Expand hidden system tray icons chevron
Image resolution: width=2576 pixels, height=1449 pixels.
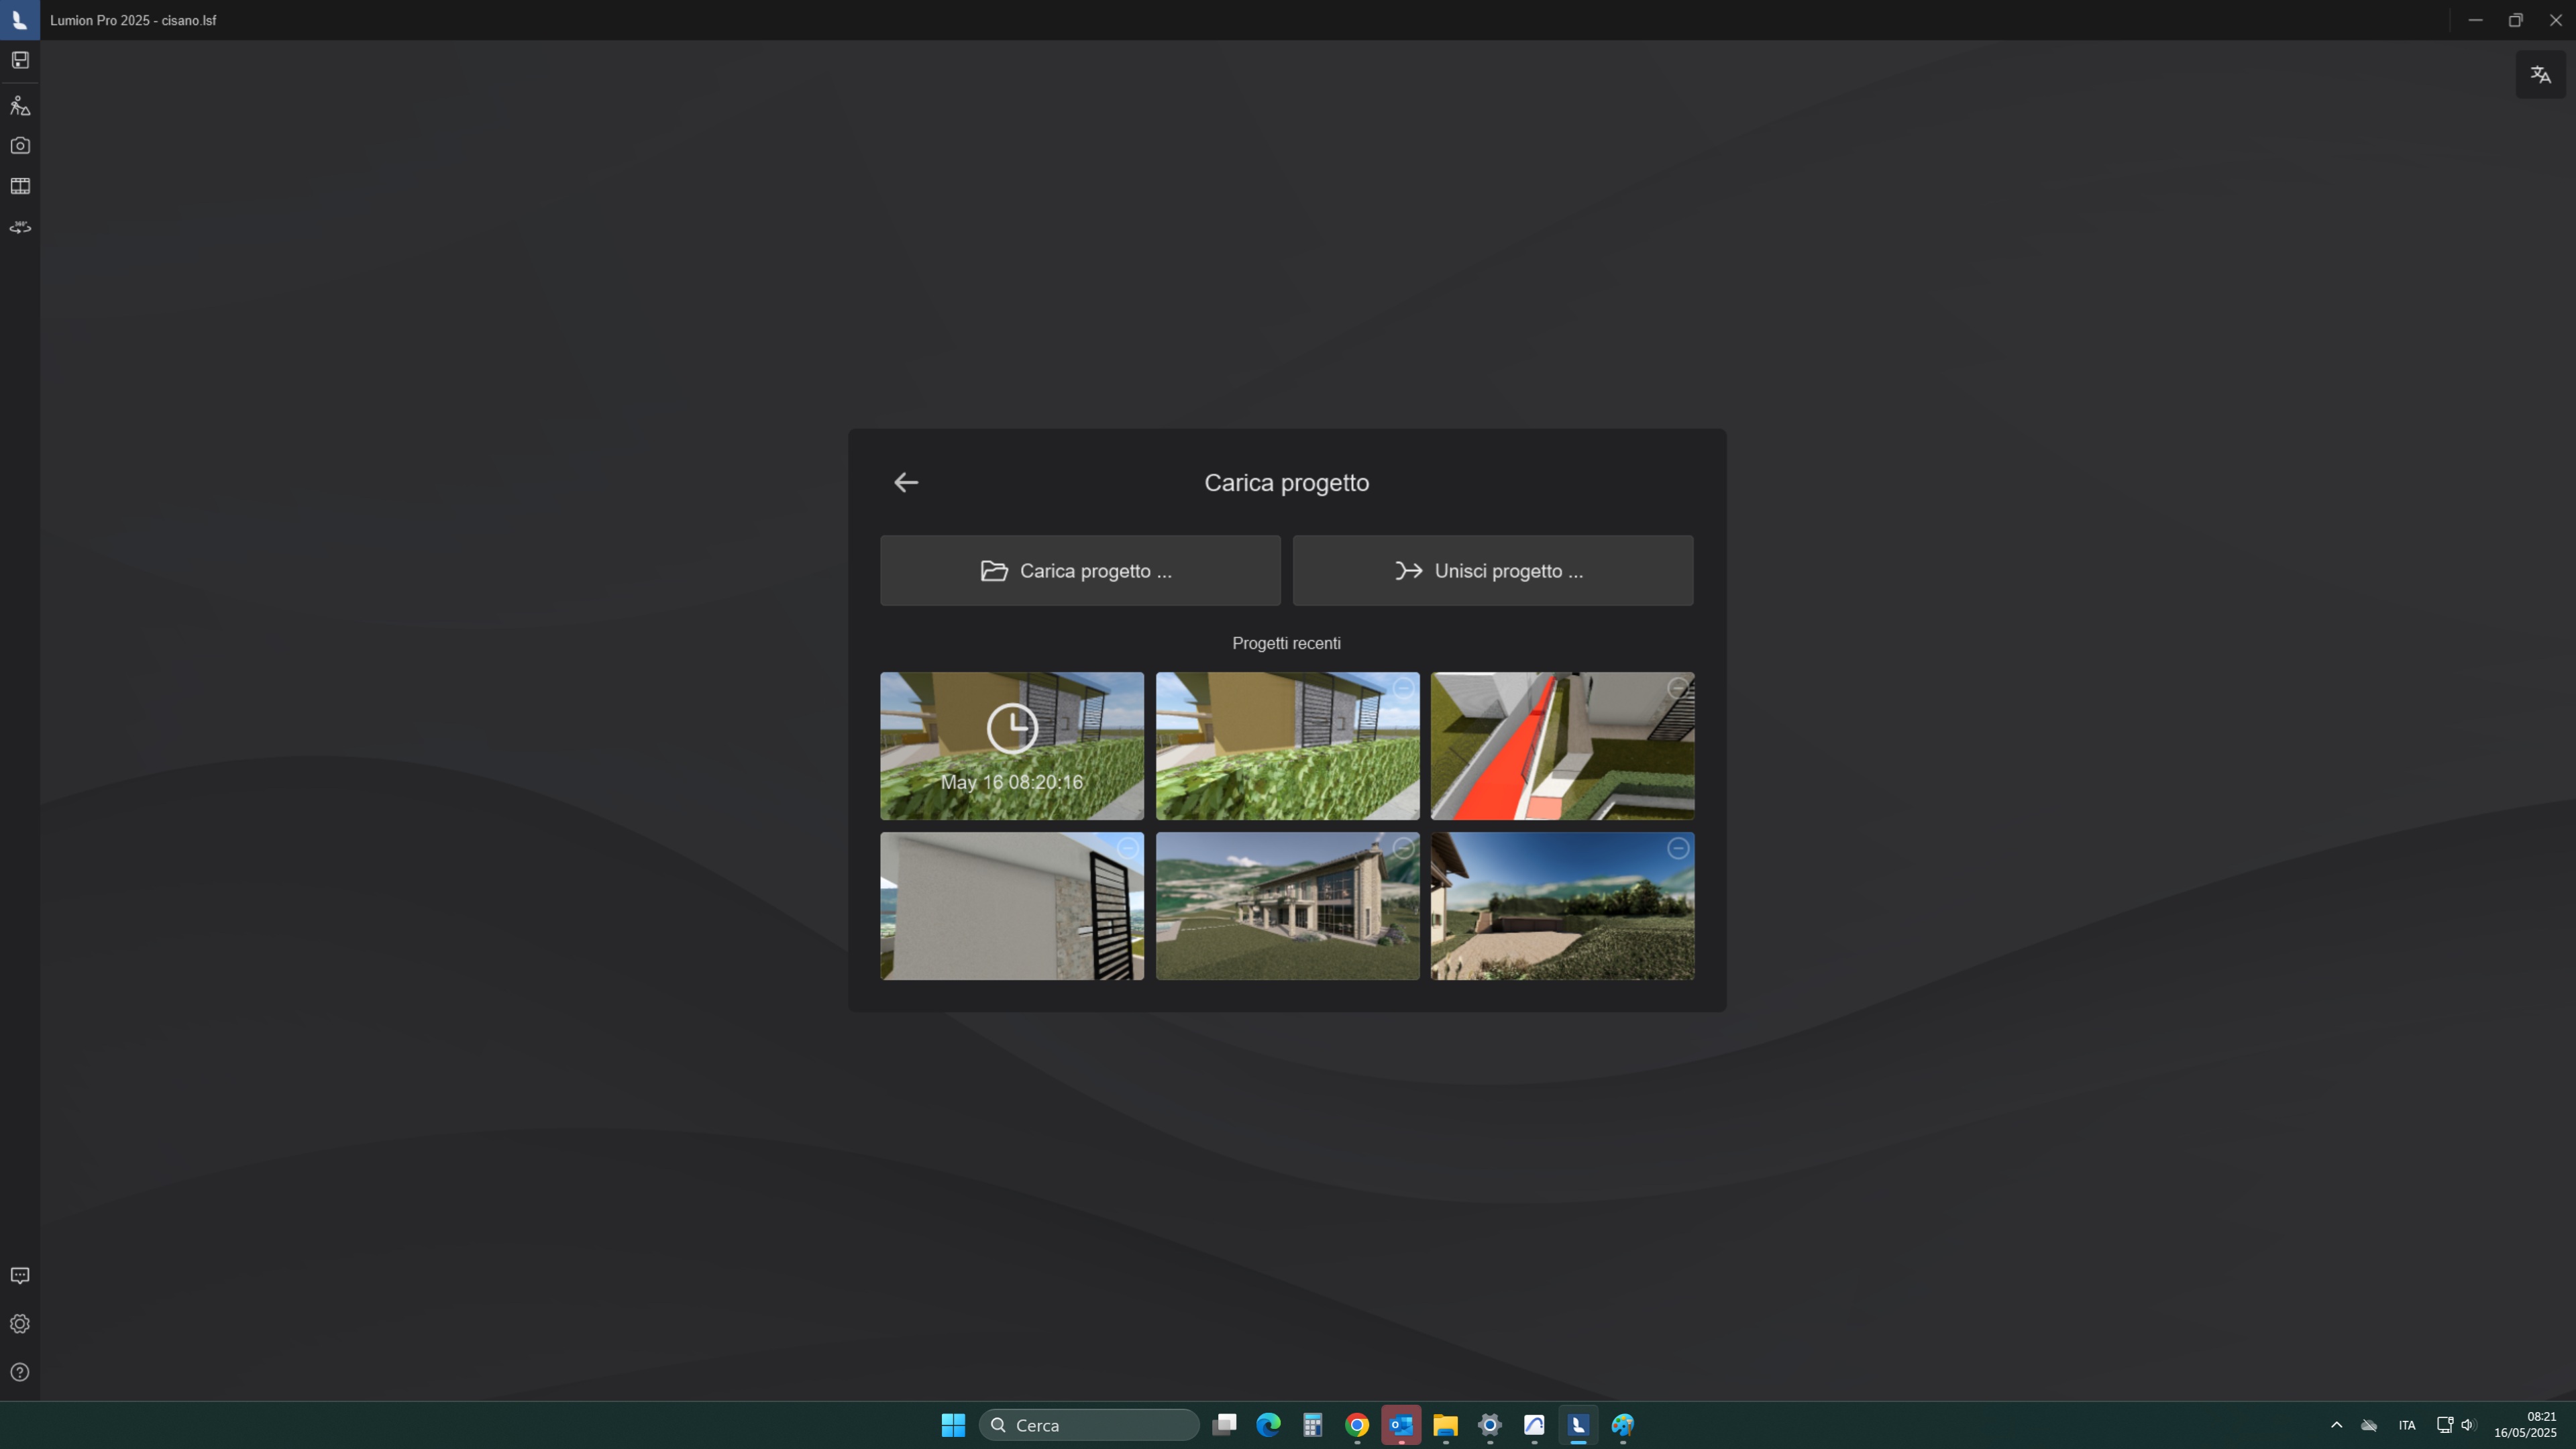coord(2336,1425)
